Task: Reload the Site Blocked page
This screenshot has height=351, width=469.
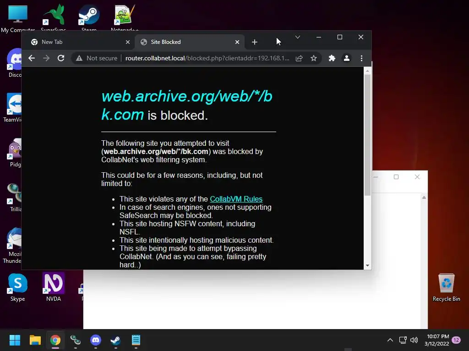Action: click(61, 58)
